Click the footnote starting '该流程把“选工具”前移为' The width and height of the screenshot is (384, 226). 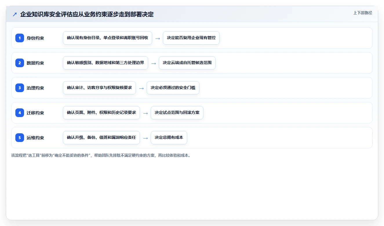click(x=101, y=155)
